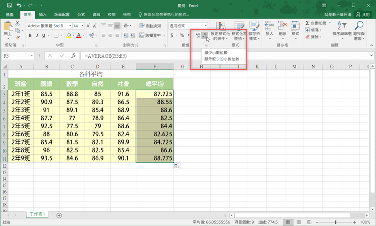Click the Decrease Decimal icon
376x226 pixels.
[205, 35]
